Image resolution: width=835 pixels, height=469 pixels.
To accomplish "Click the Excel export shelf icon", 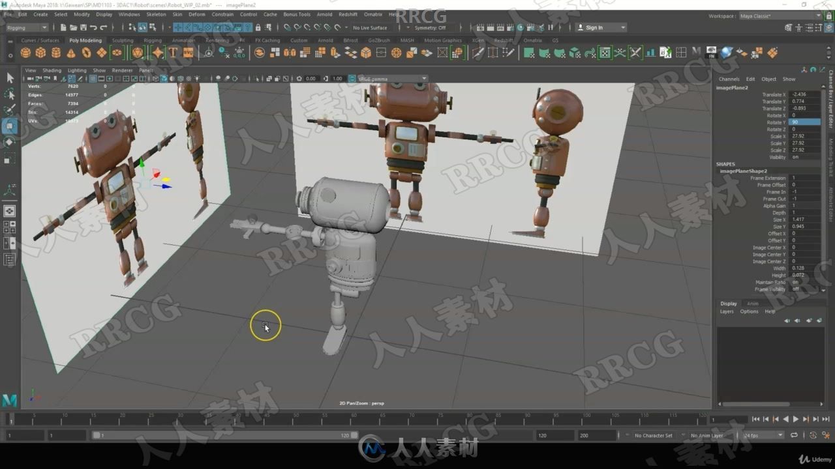I will point(665,53).
